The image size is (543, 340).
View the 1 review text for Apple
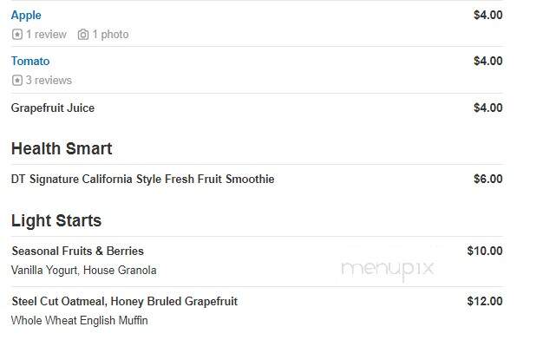pos(46,35)
